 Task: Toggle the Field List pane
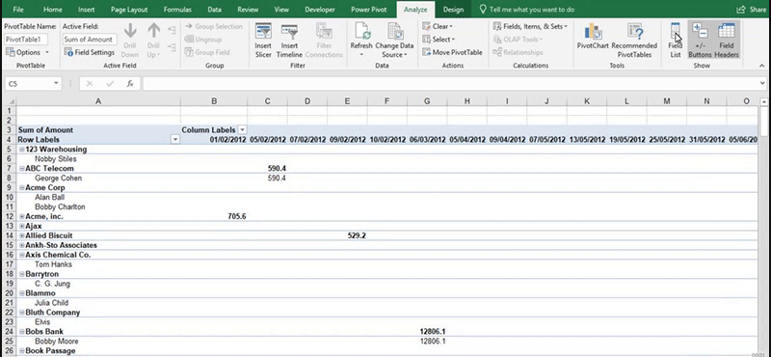pyautogui.click(x=676, y=41)
